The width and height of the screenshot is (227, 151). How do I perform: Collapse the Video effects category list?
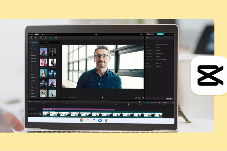tap(34, 43)
